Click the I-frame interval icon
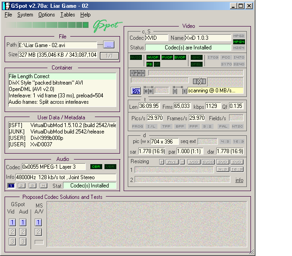The width and height of the screenshot is (292, 256). (179, 90)
